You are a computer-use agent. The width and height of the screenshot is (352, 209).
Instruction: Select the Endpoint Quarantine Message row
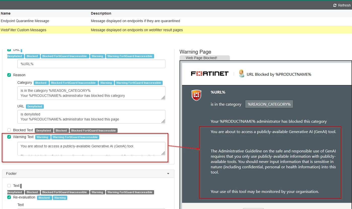(176, 21)
